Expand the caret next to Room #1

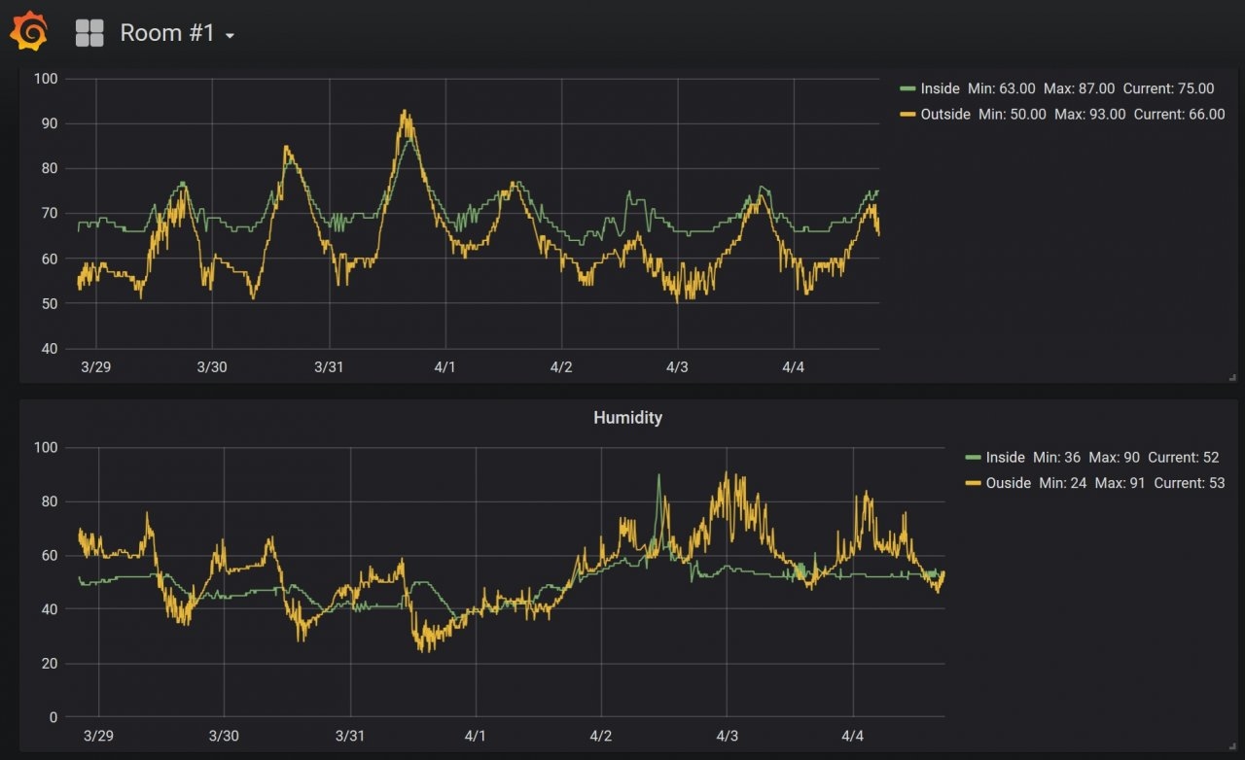tap(230, 36)
